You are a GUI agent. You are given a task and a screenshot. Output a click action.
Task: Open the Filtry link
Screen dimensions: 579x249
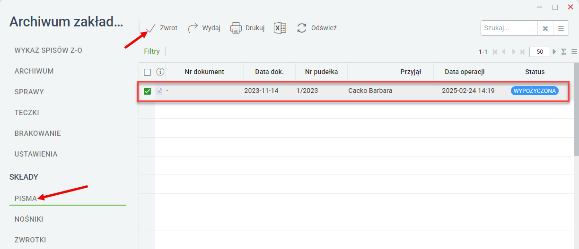coord(152,51)
